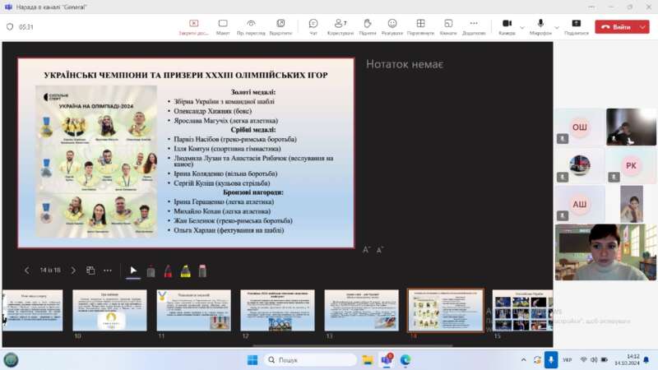Image resolution: width=658 pixels, height=370 pixels.
Task: Select the cursor pointer tool
Action: click(133, 271)
